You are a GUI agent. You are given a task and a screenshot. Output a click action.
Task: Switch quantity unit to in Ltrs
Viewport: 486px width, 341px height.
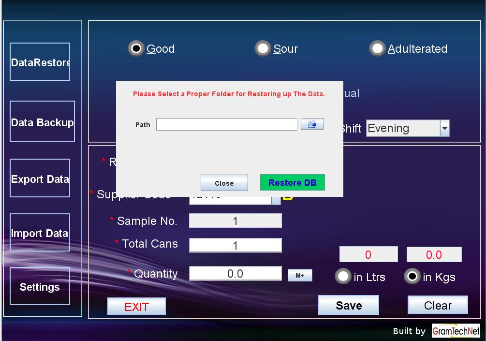343,277
